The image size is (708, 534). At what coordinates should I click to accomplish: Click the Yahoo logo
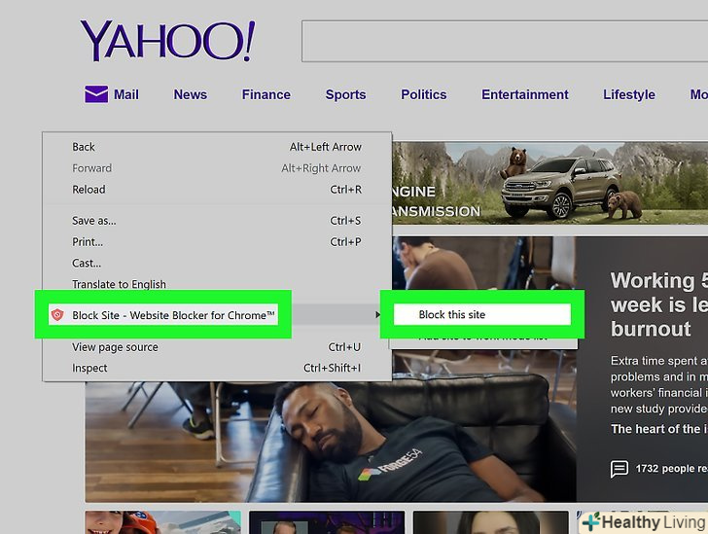(167, 41)
